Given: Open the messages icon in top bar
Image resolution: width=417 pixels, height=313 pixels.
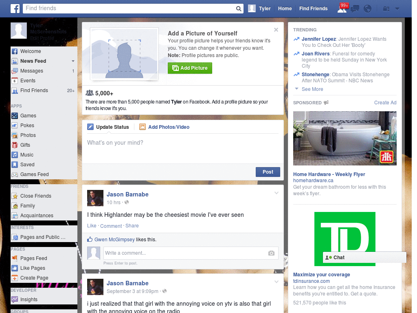Looking at the screenshot, I should pos(355,9).
